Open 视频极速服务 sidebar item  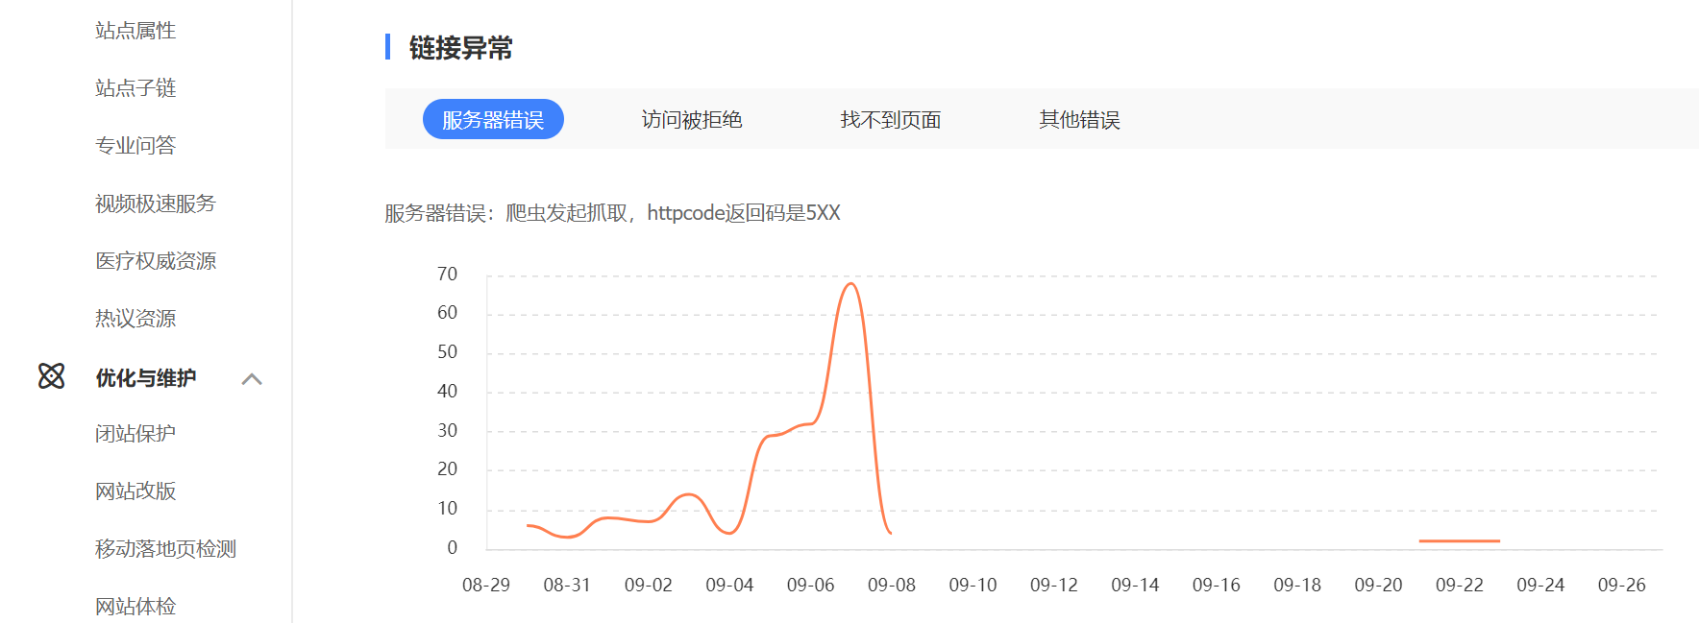[156, 204]
